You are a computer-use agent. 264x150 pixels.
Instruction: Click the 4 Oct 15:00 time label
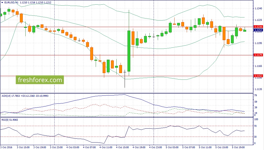click(122, 147)
